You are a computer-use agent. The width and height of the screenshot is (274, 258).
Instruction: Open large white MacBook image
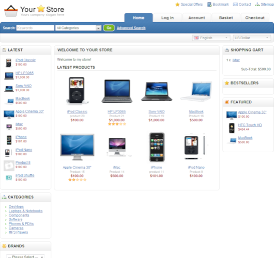(196, 91)
